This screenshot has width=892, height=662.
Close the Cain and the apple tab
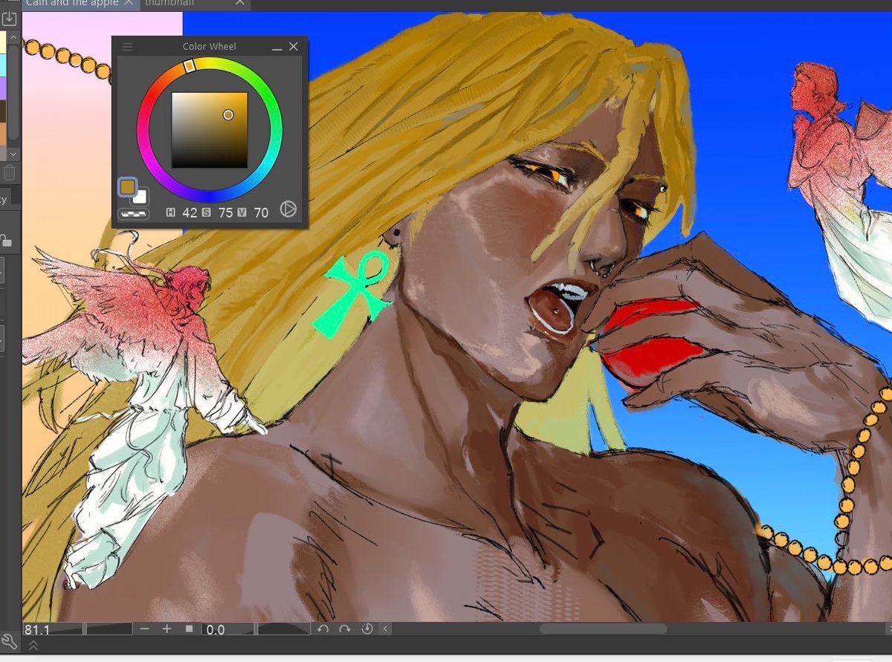[x=129, y=4]
